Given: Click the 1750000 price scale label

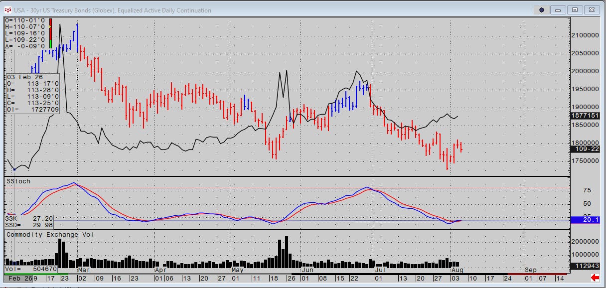Looking at the screenshot, I should click(x=585, y=161).
